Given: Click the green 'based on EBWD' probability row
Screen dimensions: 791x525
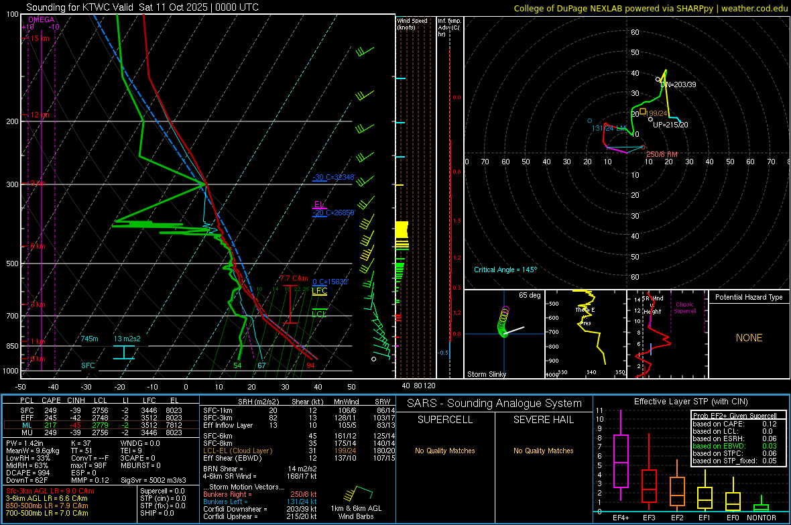Looking at the screenshot, I should pos(735,446).
